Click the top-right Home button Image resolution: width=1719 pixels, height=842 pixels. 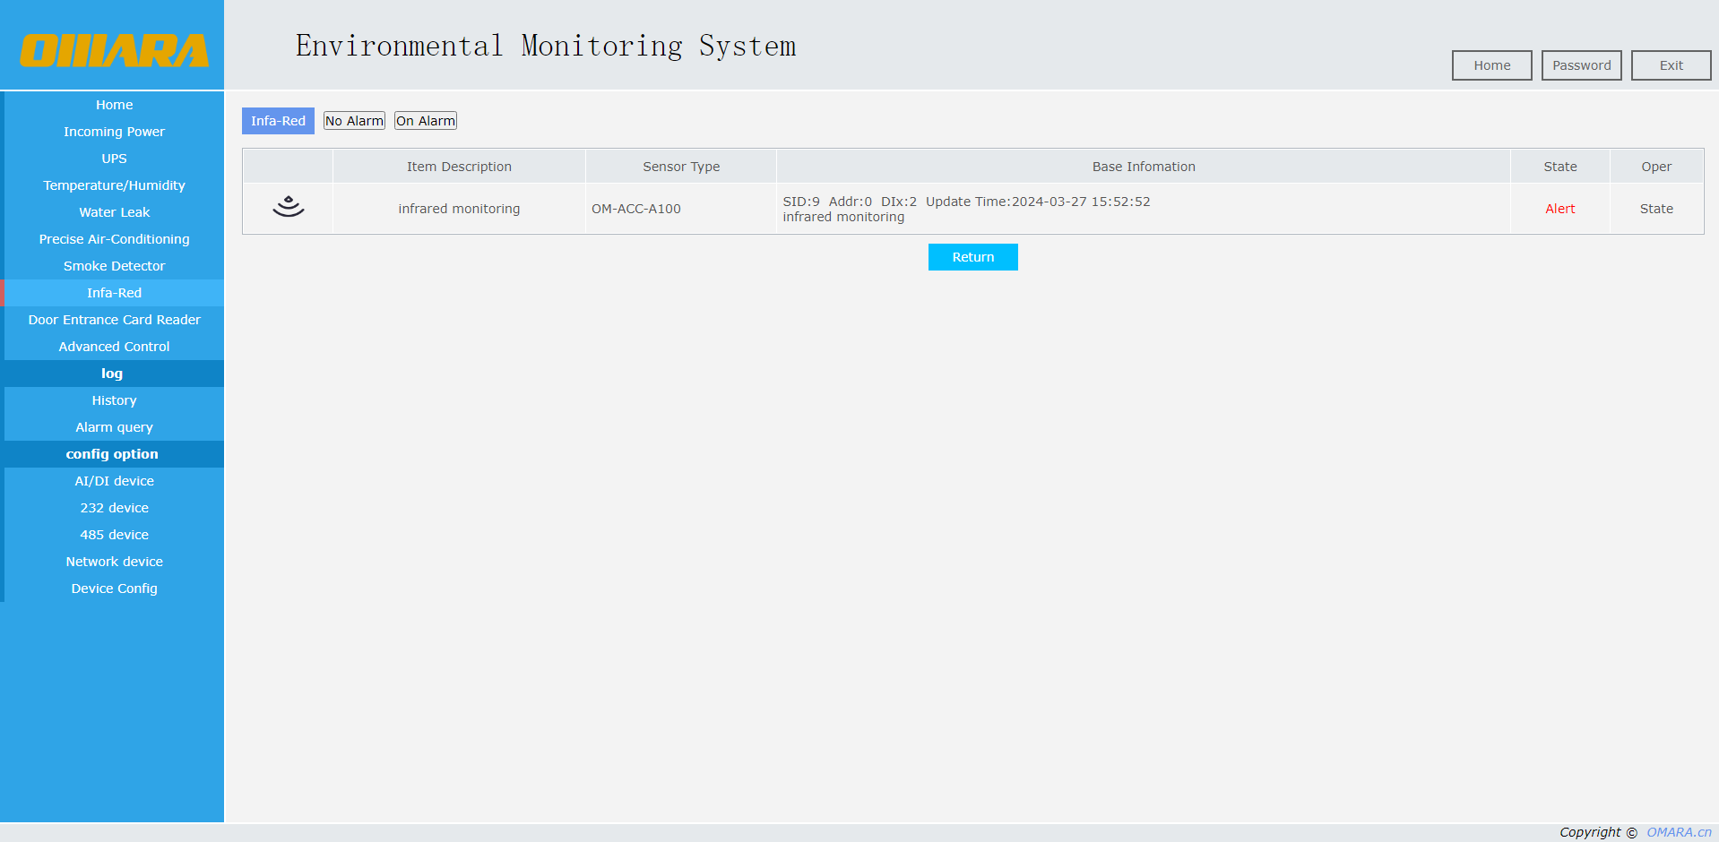[1491, 65]
